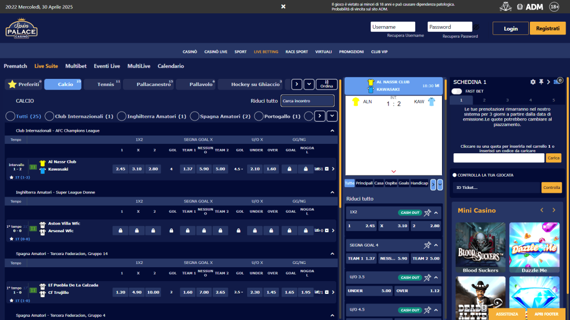Collapse the 1X2 market with its chevron
The height and width of the screenshot is (320, 570).
[x=436, y=212]
